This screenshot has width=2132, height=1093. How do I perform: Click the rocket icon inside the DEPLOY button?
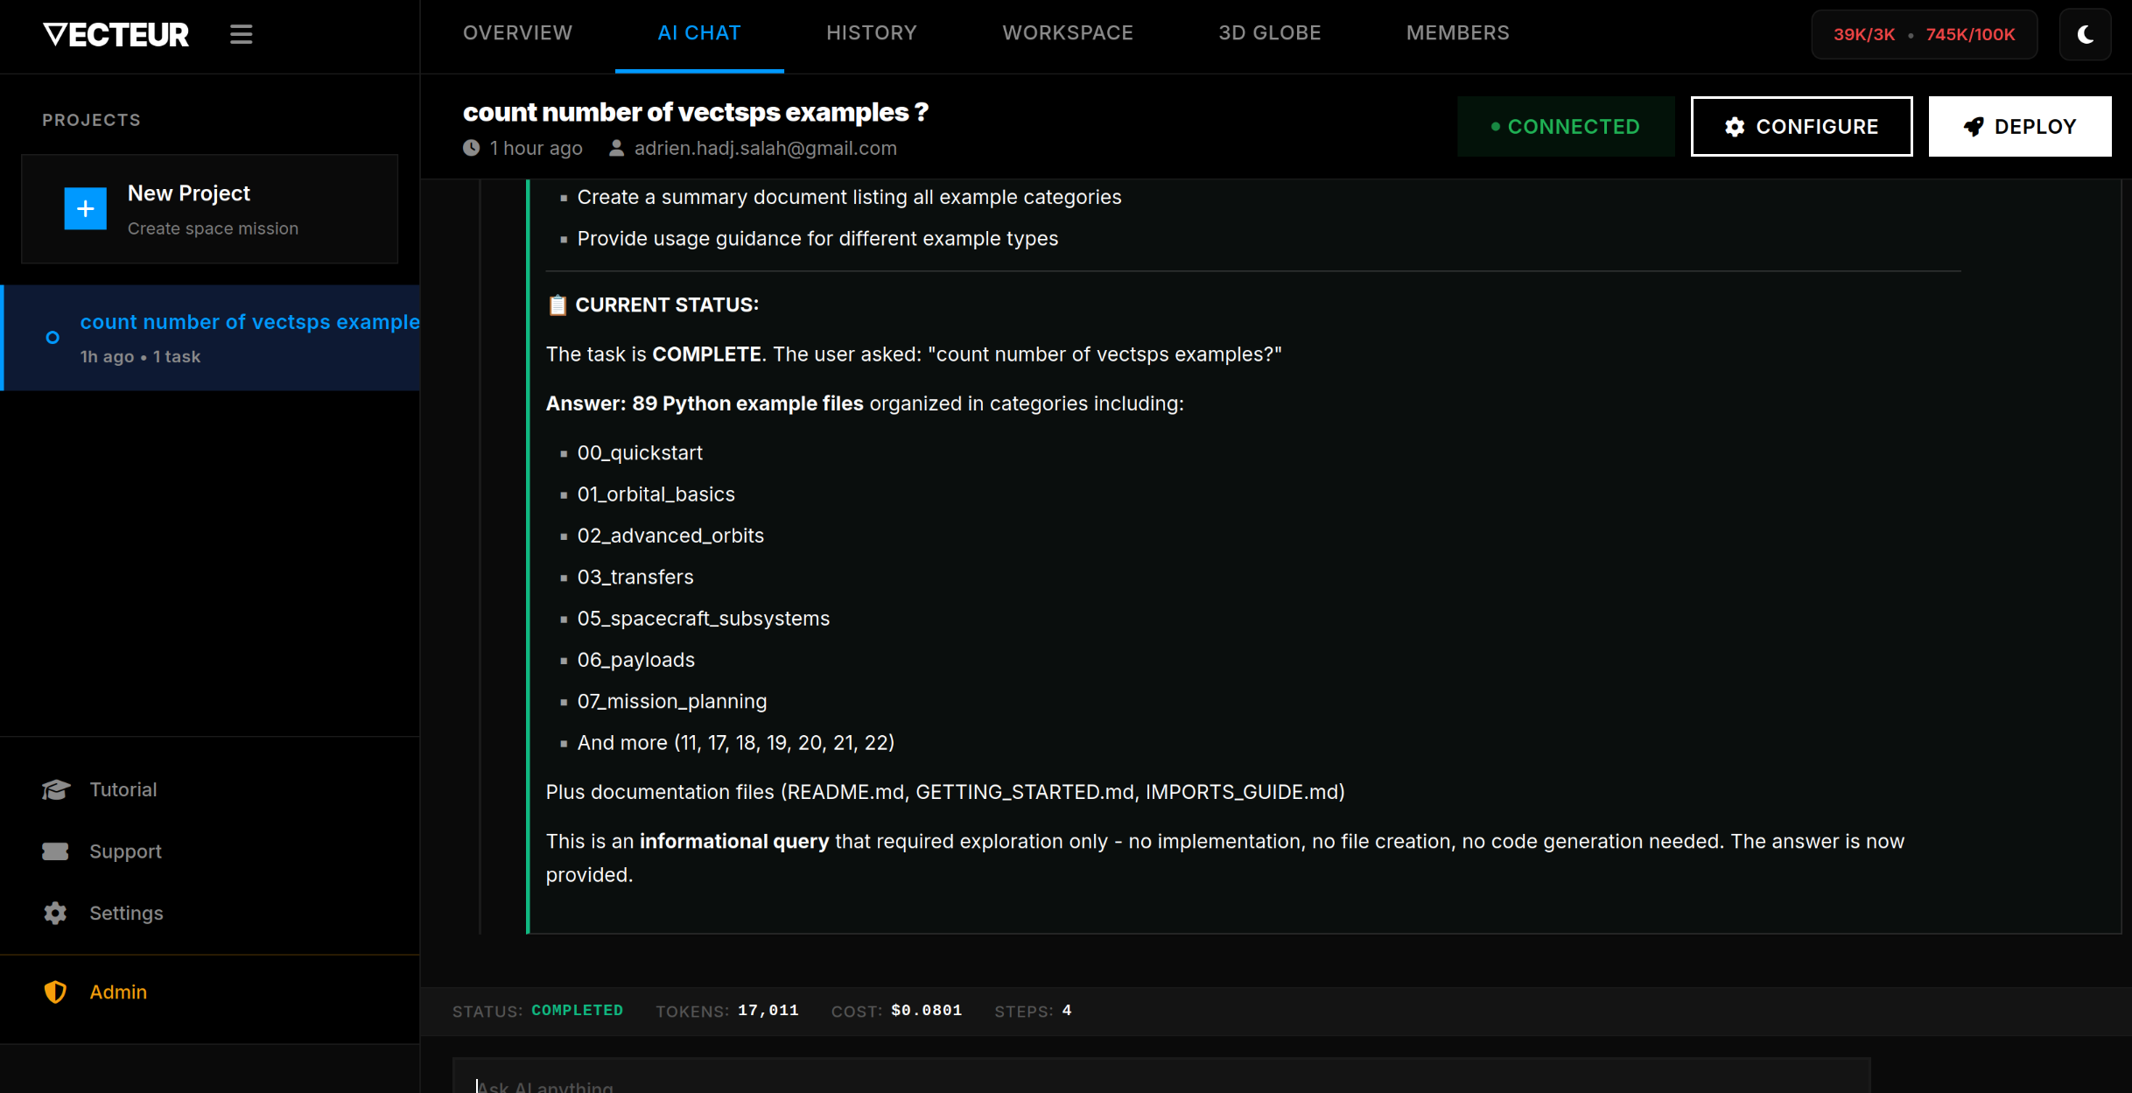point(1973,126)
